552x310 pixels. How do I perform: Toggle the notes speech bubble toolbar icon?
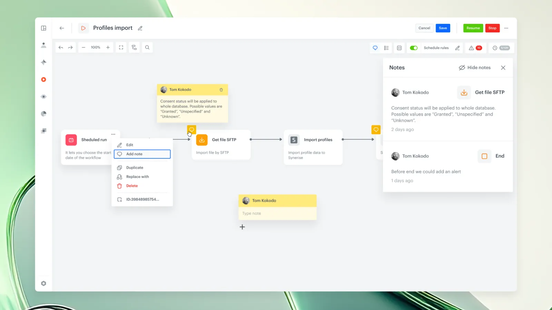(375, 48)
